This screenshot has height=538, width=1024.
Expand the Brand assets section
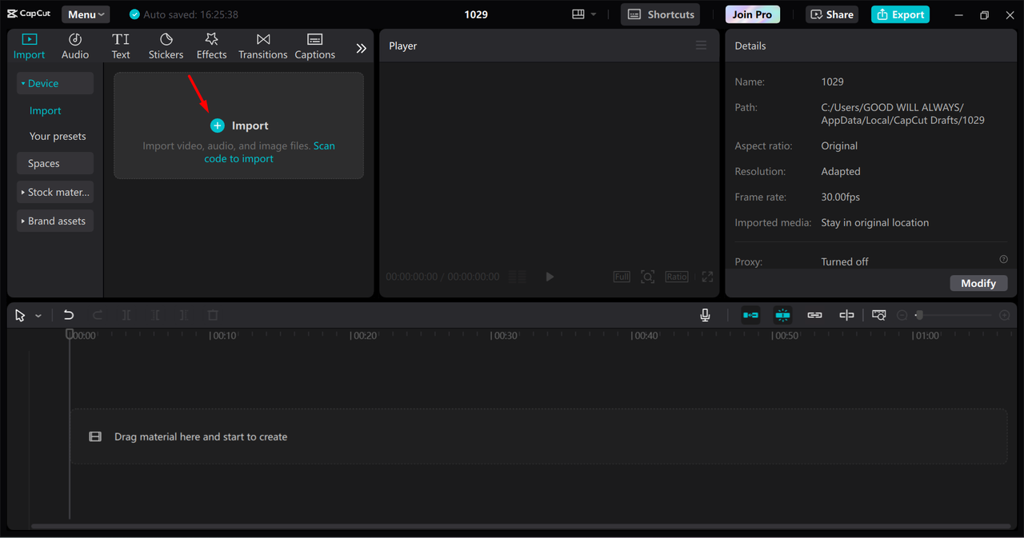pyautogui.click(x=55, y=221)
